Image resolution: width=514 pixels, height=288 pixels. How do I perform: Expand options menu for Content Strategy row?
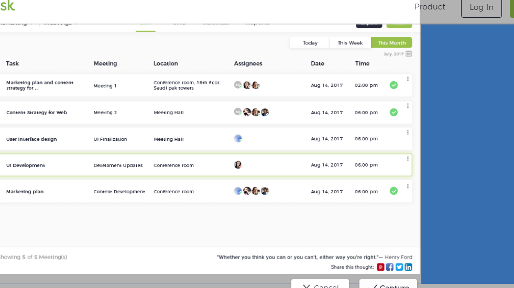pyautogui.click(x=408, y=106)
